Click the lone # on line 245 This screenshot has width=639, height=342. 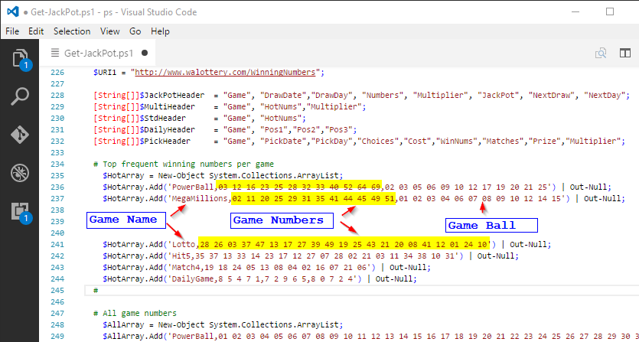coord(96,291)
